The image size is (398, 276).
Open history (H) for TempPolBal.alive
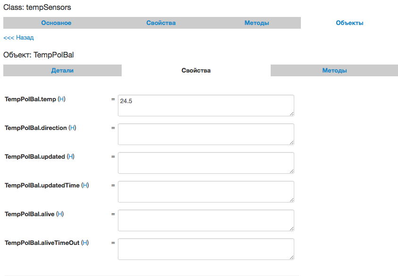coord(60,214)
